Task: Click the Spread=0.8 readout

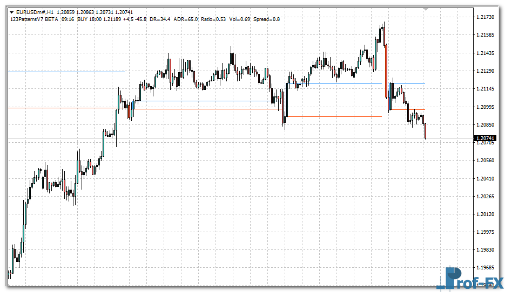Action: click(x=267, y=19)
